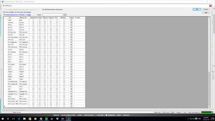The image size is (215, 121).
Task: Open the Customize toolbar menu
Action: (x=110, y=115)
